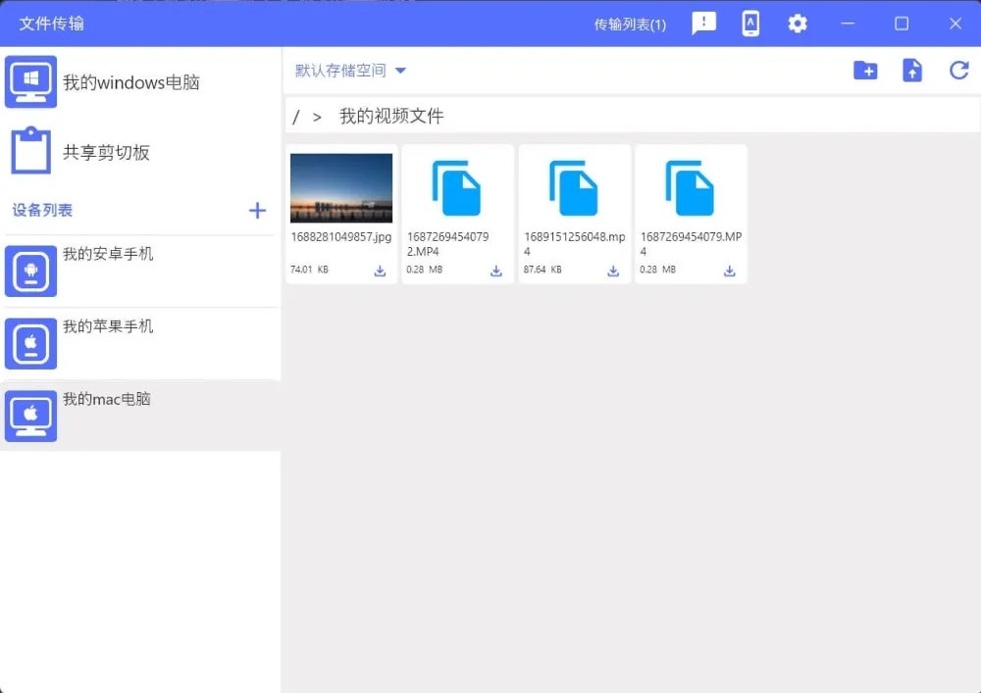Click the feedback exclamation icon in title bar
The height and width of the screenshot is (693, 981).
pyautogui.click(x=703, y=23)
